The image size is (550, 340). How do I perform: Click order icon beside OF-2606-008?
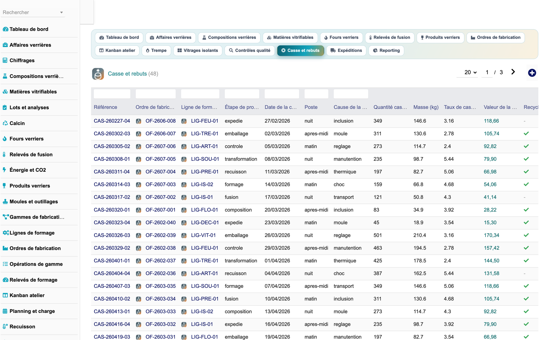[138, 121]
